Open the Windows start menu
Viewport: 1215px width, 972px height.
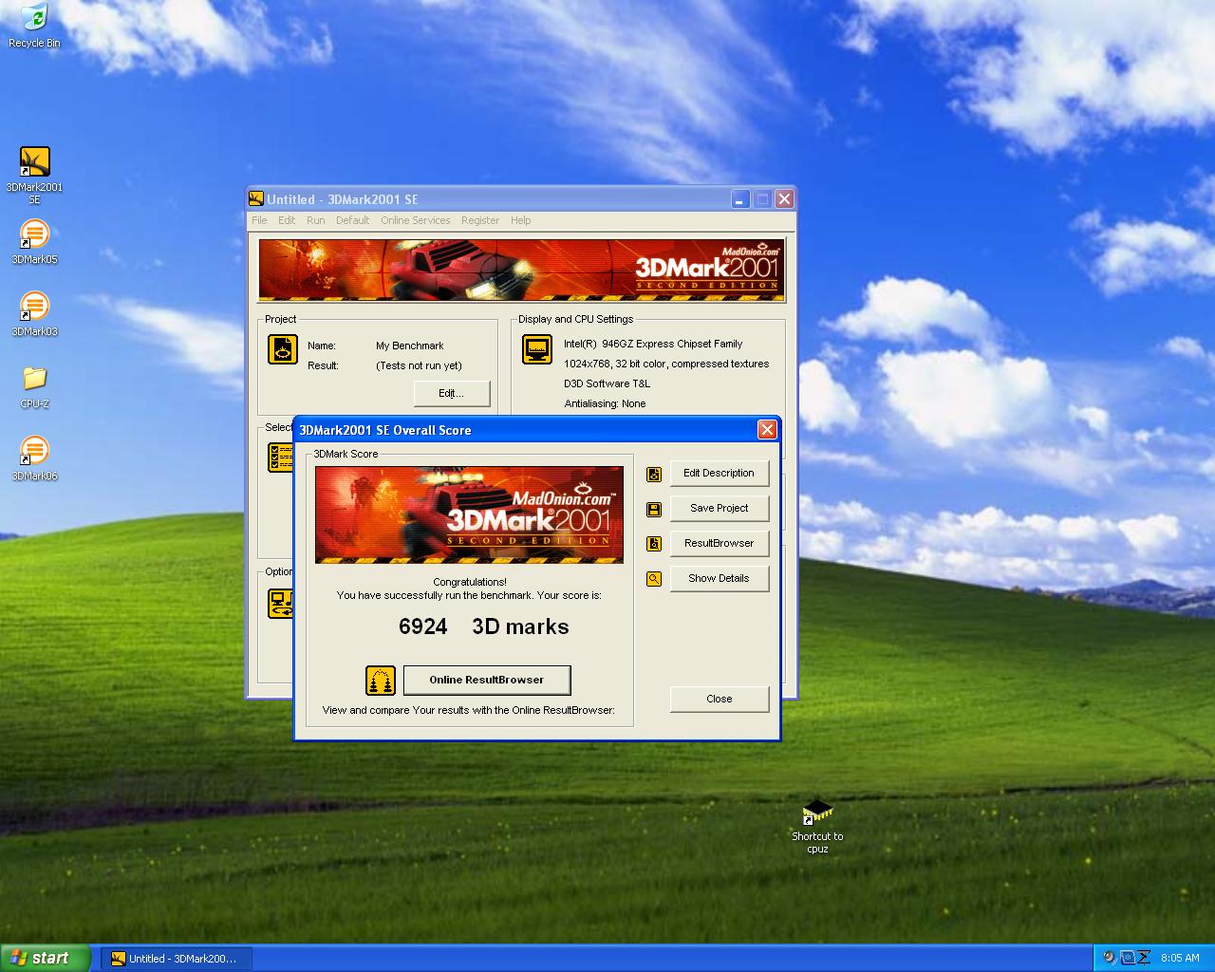tap(46, 958)
